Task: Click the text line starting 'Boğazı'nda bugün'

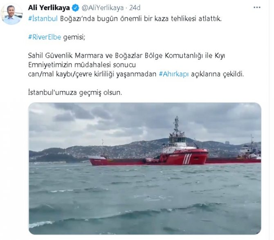Action: click(141, 18)
